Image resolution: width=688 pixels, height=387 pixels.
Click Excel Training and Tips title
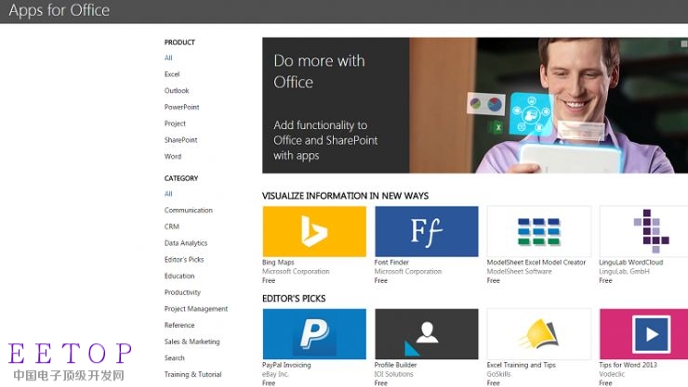(522, 365)
